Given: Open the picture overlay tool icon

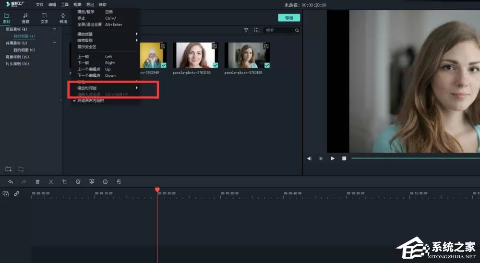Looking at the screenshot, I should [92, 182].
